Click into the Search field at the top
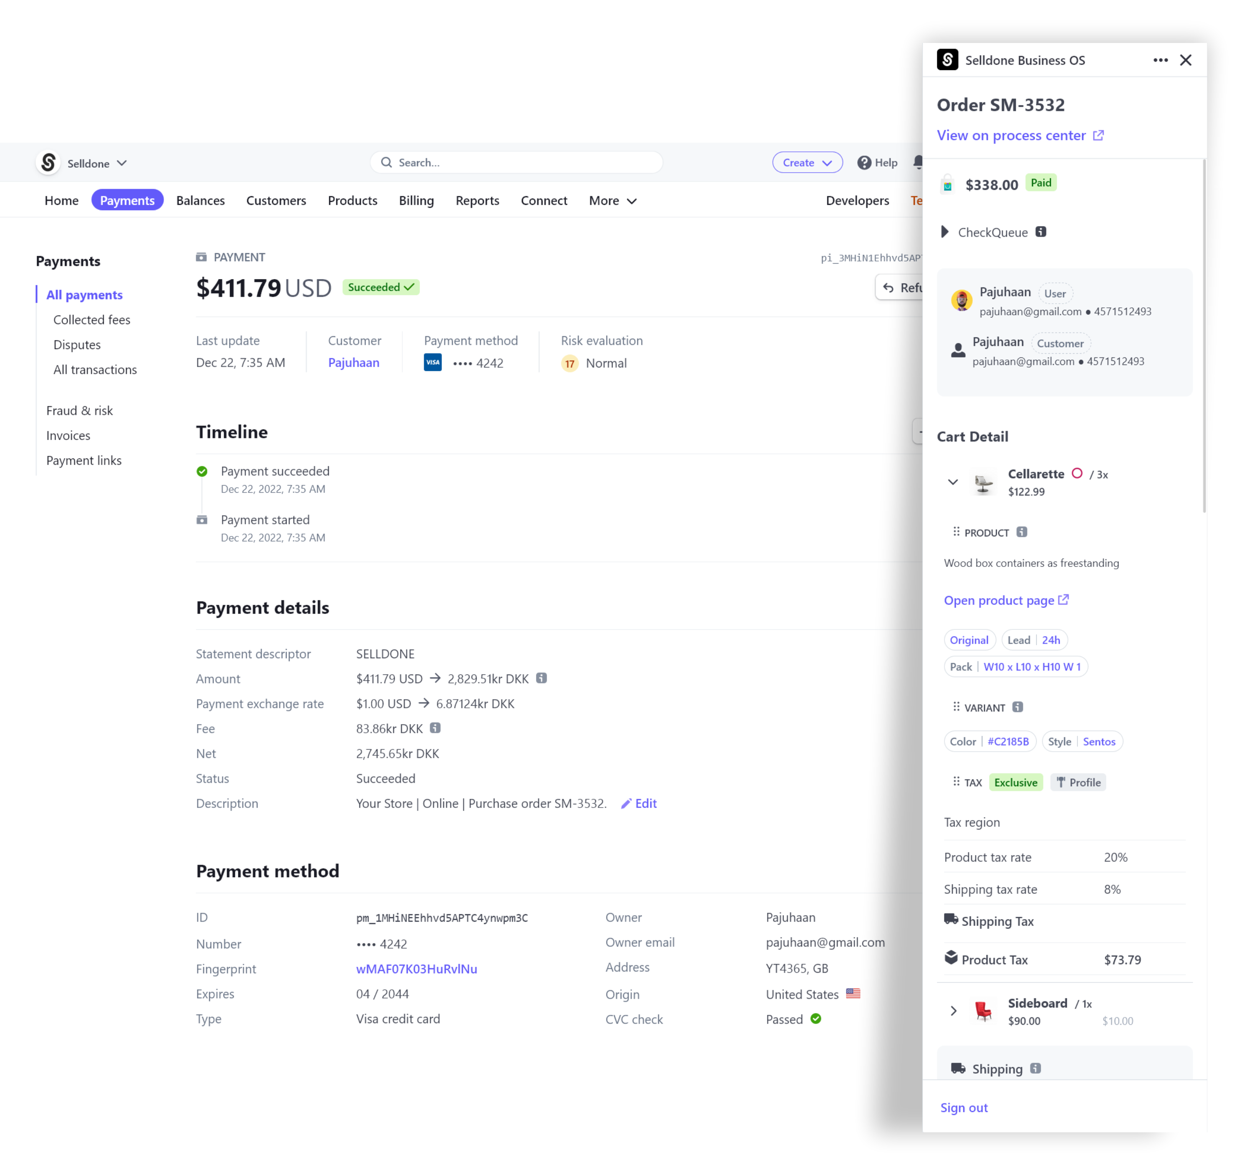The height and width of the screenshot is (1175, 1252). coord(516,162)
